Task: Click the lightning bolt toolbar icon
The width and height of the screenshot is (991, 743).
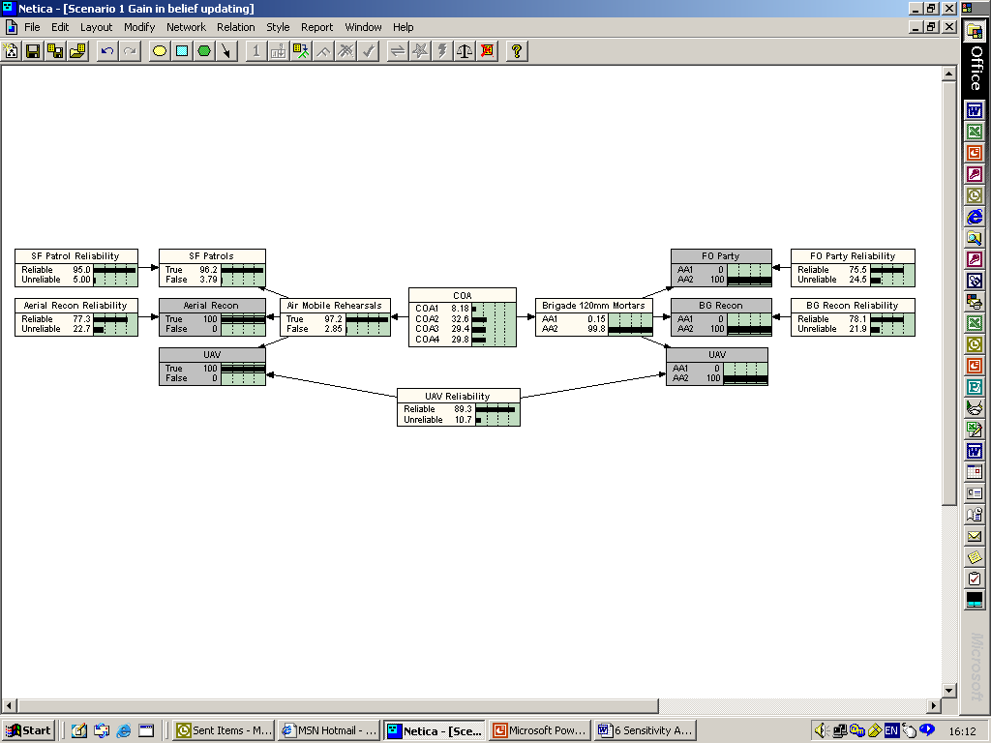Action: tap(442, 51)
